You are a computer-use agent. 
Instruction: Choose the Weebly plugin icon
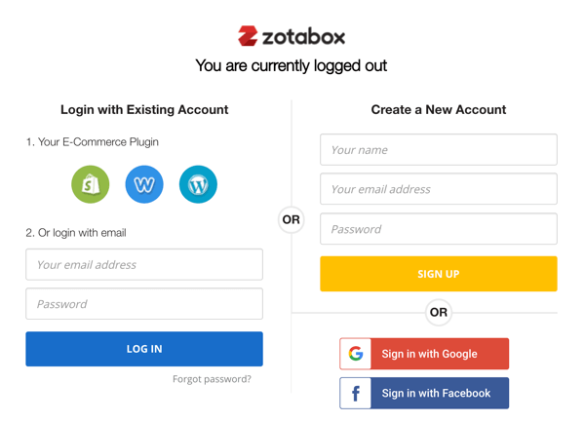pos(144,184)
